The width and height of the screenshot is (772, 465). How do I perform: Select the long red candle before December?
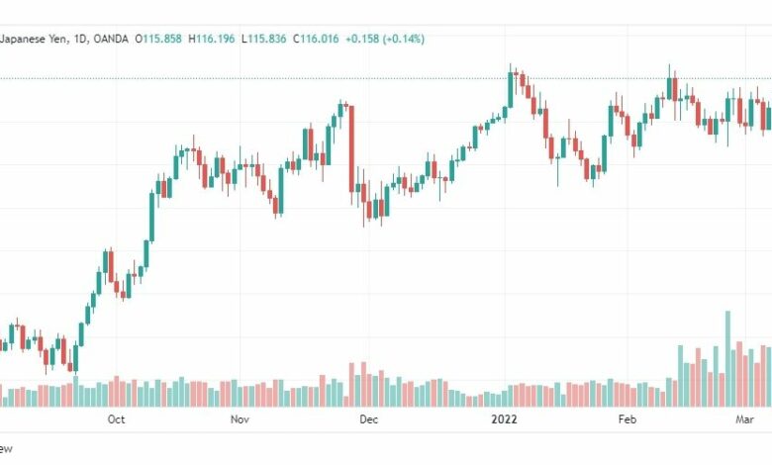pos(351,148)
